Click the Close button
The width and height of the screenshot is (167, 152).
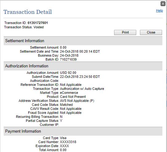click(151, 32)
